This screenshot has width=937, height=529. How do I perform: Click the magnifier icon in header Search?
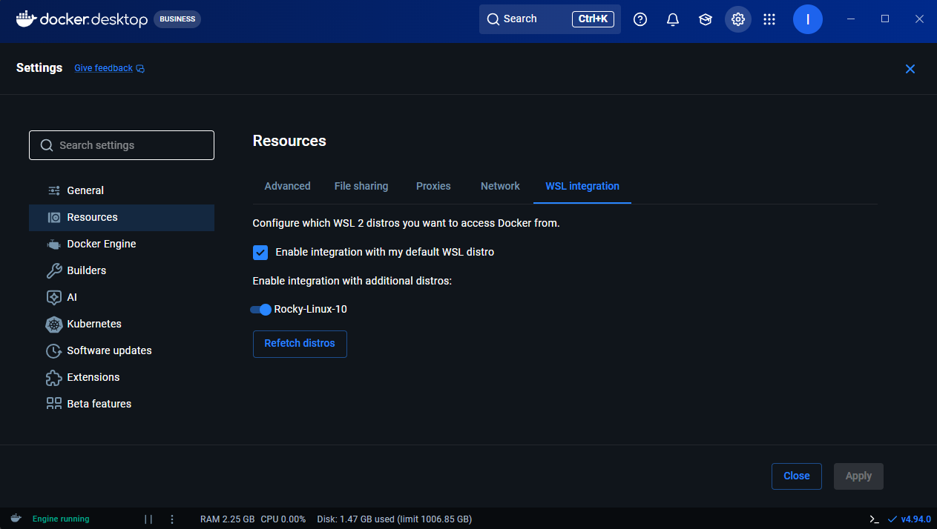(493, 19)
